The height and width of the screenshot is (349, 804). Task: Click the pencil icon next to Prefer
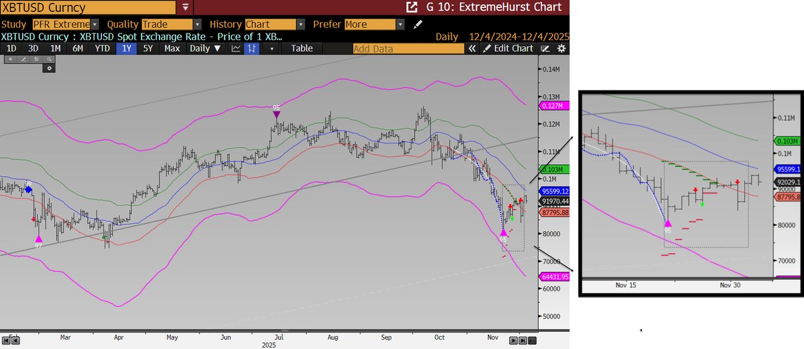pyautogui.click(x=418, y=24)
